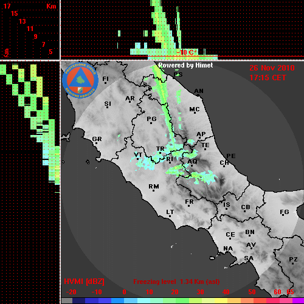The width and height of the screenshot is (304, 304).
Task: Select the FG city label
Action: (285, 212)
